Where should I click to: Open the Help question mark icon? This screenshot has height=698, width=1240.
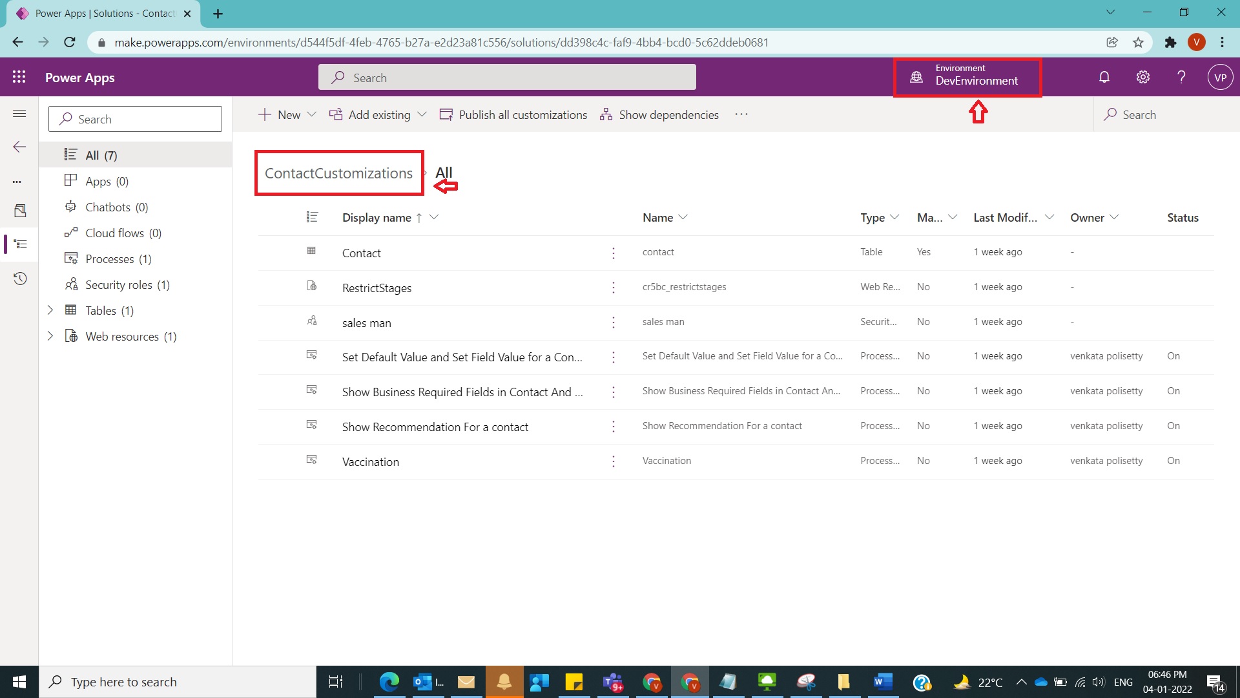[x=1181, y=76]
